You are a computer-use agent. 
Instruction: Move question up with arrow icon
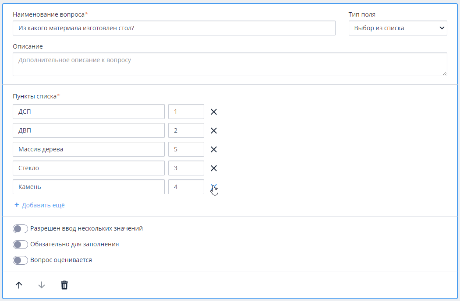tap(19, 285)
